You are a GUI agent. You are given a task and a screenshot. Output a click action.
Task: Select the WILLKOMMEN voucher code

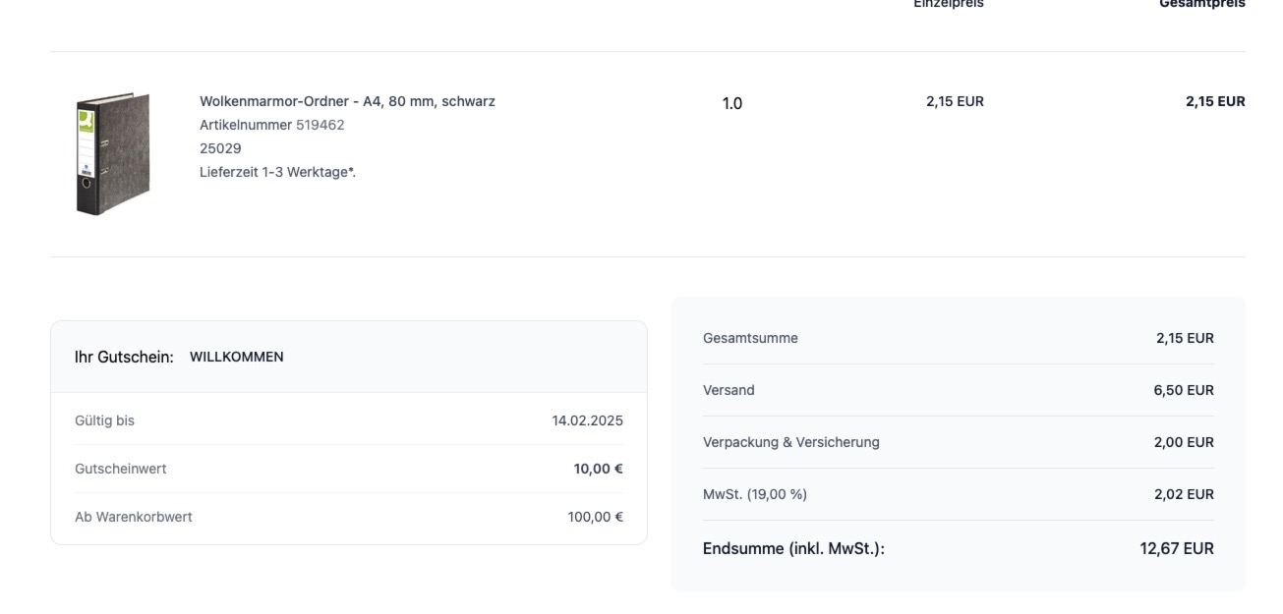236,357
